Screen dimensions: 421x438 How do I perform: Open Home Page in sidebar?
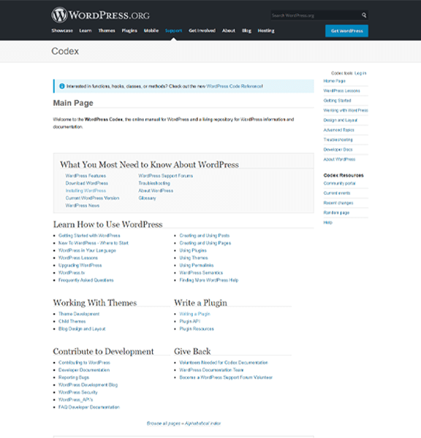334,81
